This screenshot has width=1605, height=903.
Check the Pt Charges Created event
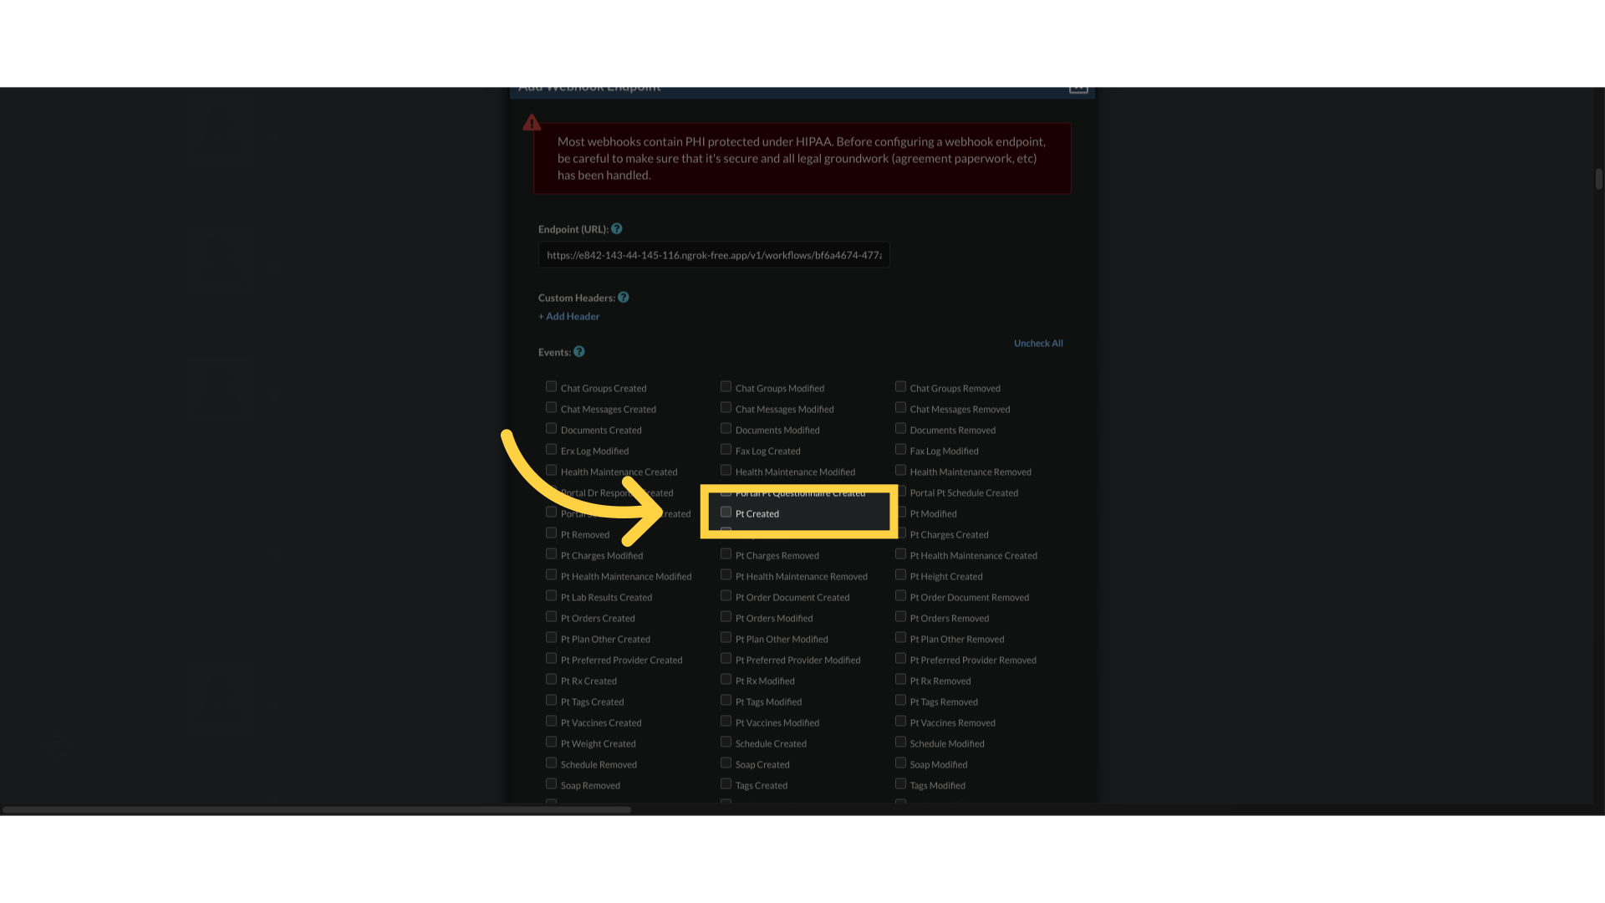click(900, 533)
